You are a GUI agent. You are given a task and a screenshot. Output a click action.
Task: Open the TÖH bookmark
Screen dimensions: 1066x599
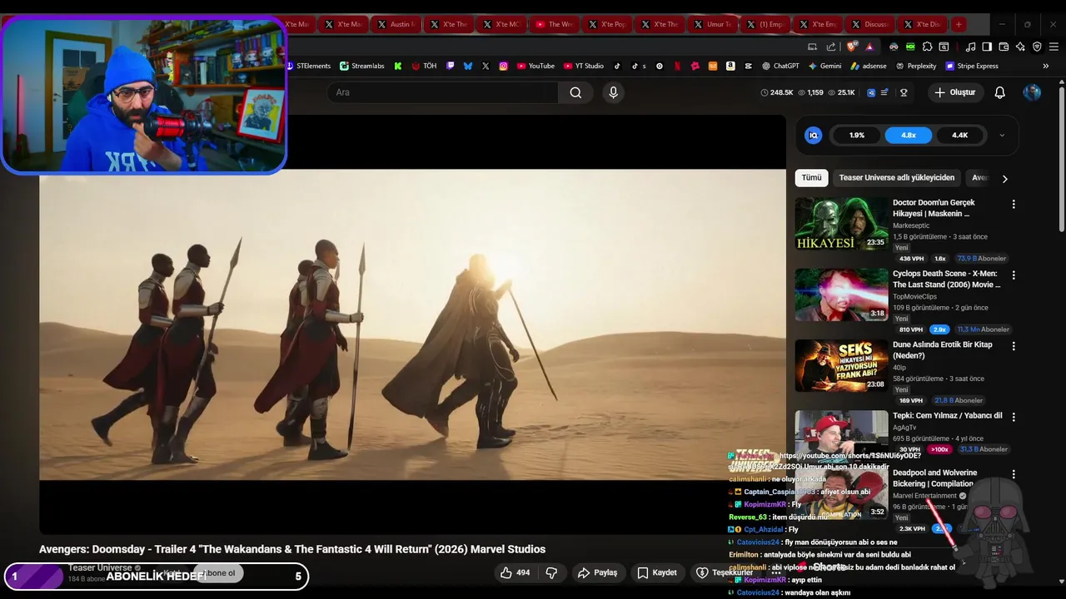(x=424, y=66)
